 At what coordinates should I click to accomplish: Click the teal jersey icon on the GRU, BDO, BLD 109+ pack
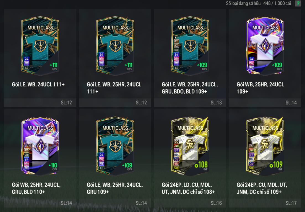(190, 46)
